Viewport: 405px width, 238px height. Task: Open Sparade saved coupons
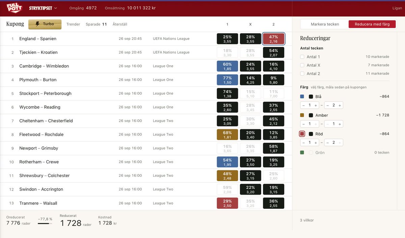click(96, 24)
